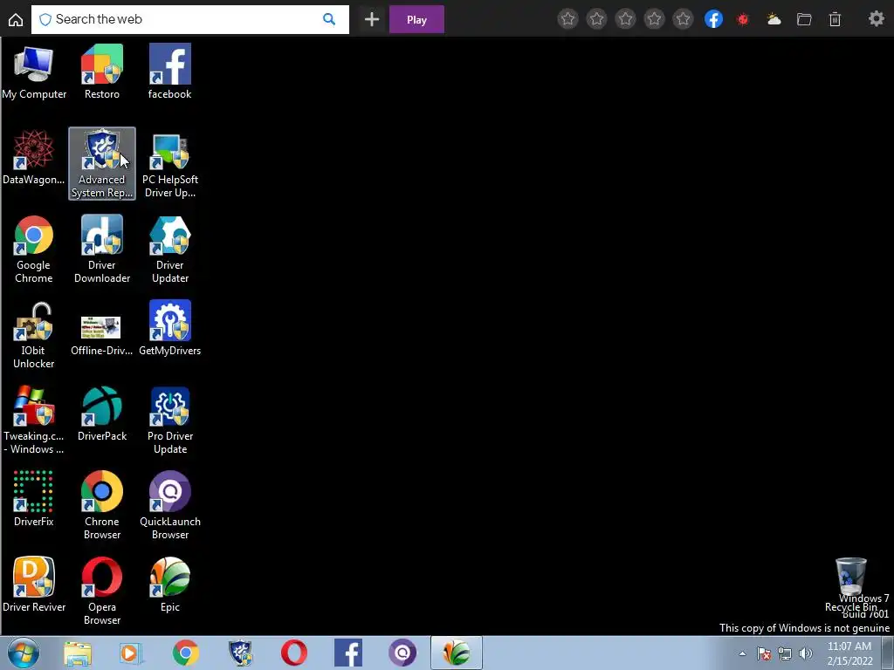Select the DataWagon desktop shortcut
The image size is (894, 670).
pyautogui.click(x=34, y=158)
